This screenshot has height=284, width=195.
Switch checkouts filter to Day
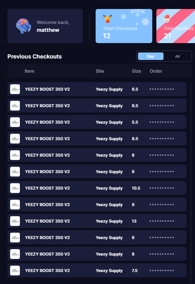tap(151, 56)
